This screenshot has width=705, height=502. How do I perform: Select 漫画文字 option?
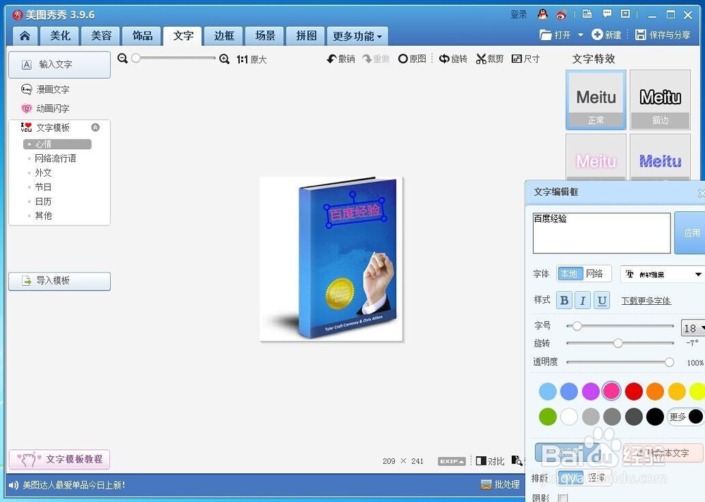tap(45, 89)
